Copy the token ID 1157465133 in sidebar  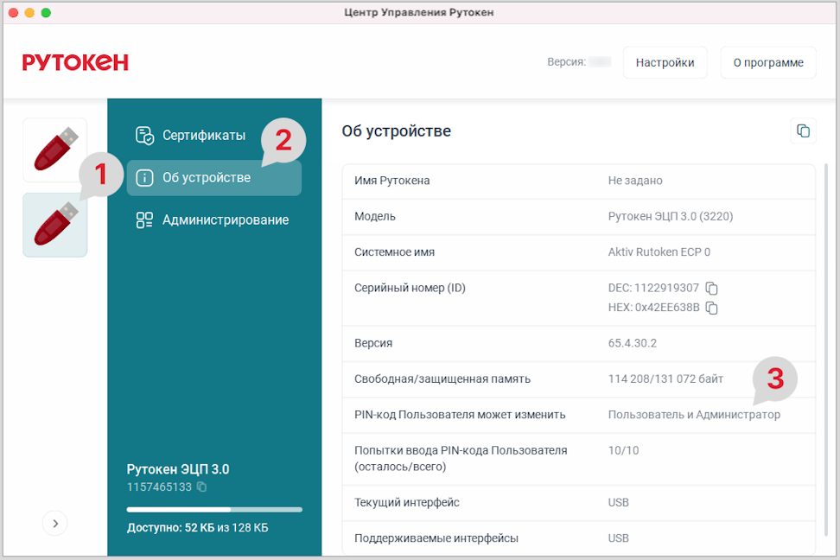pyautogui.click(x=201, y=487)
